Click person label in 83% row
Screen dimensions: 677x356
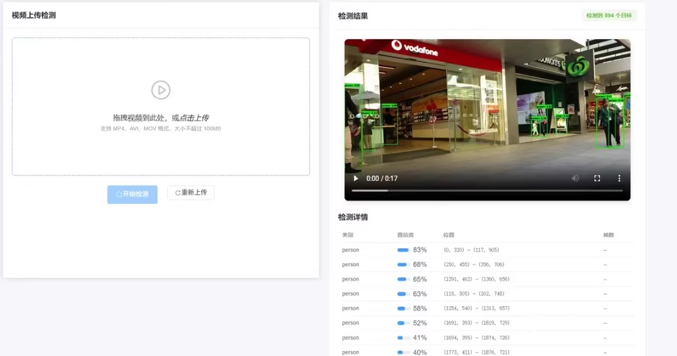point(351,250)
